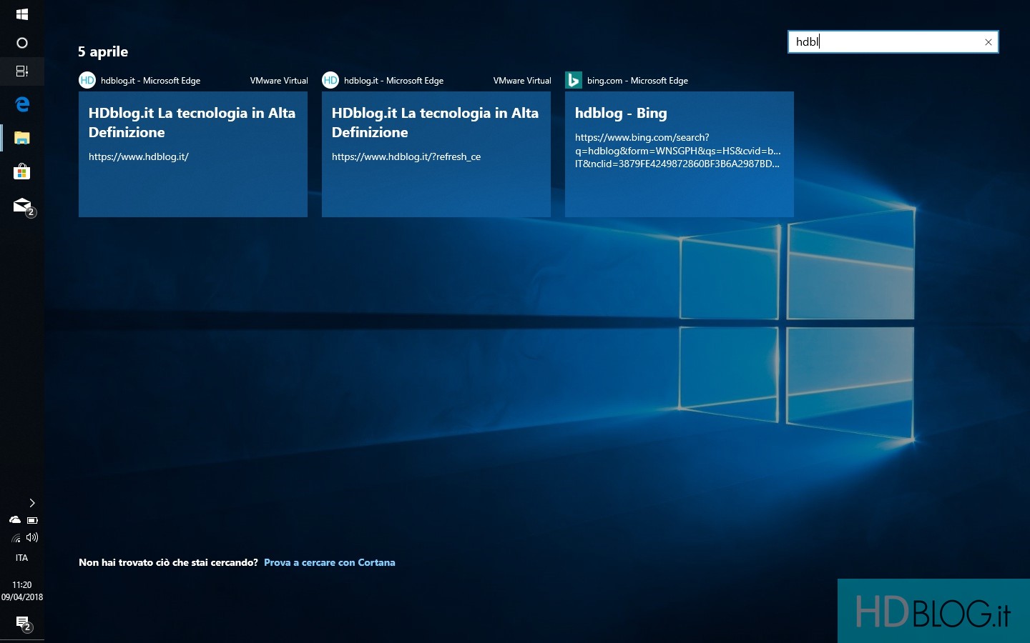Clear the search text with the X

(988, 42)
